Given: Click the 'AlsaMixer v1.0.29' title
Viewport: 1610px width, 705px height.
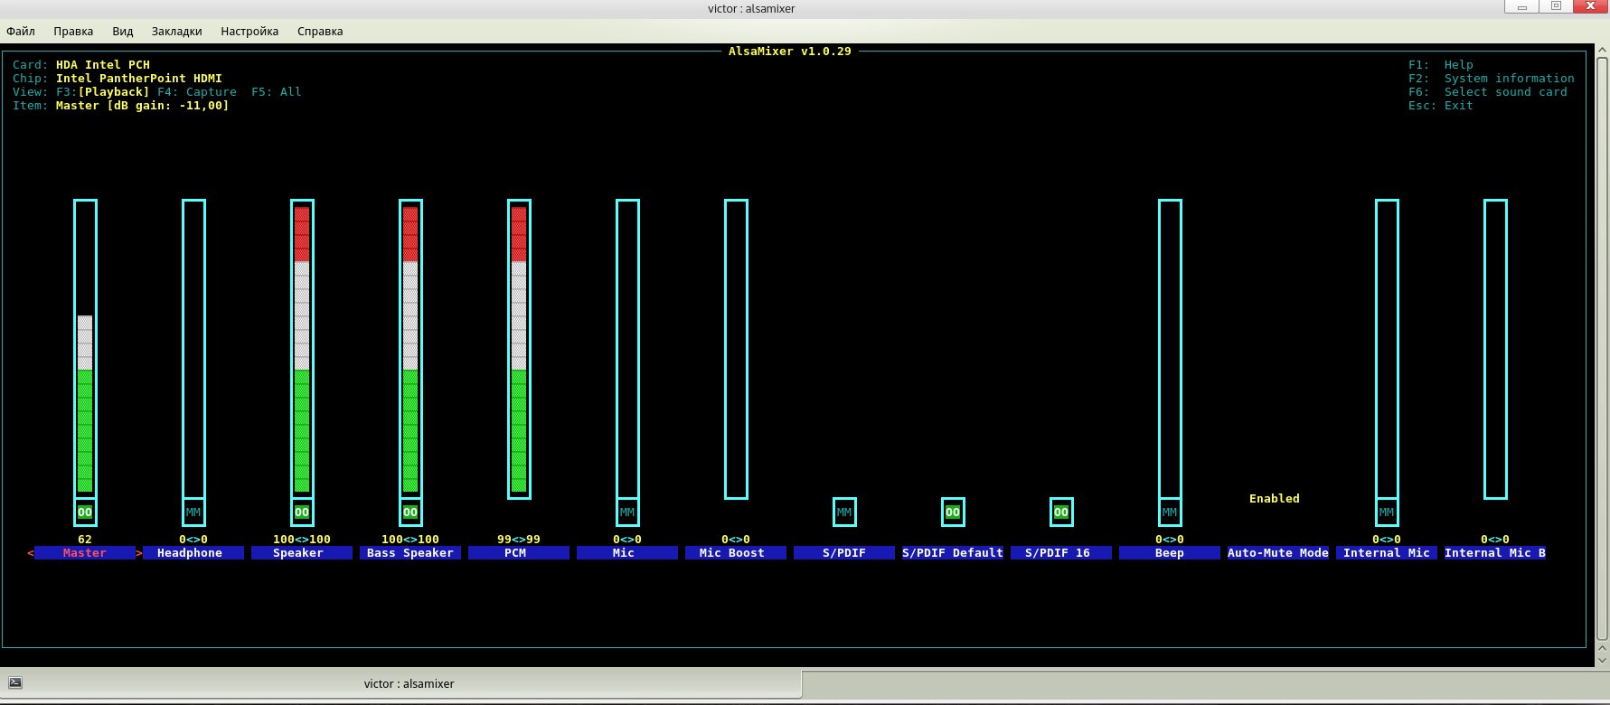Looking at the screenshot, I should click(x=790, y=52).
